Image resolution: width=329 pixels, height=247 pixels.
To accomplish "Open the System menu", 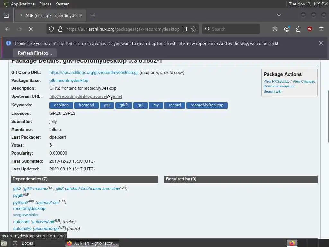I will click(x=63, y=4).
